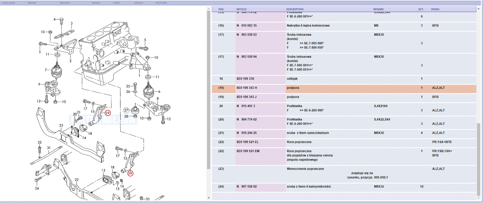483x203 pixels.
Task: Open the MODEL selector in the top bar
Action: 96,3
